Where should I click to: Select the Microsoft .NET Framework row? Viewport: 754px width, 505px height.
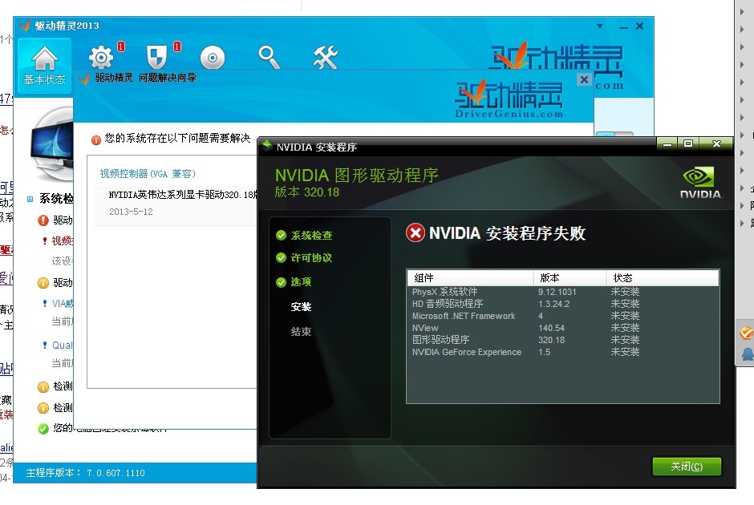coord(562,316)
